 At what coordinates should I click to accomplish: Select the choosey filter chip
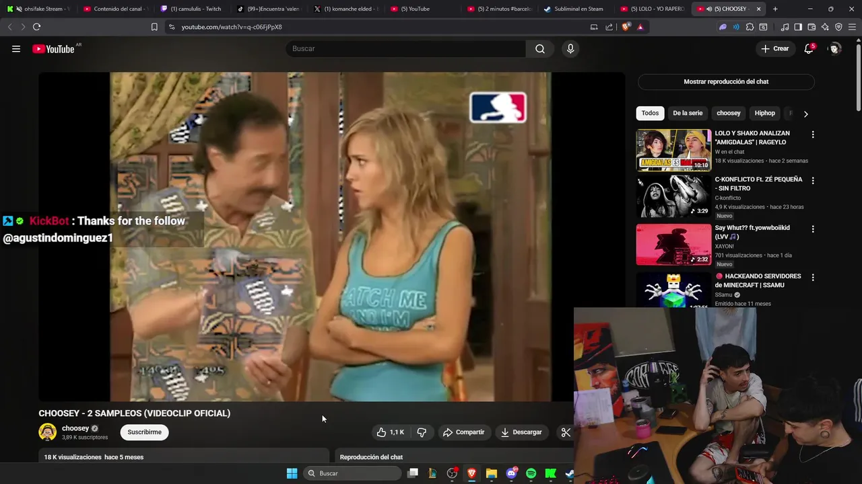(729, 113)
